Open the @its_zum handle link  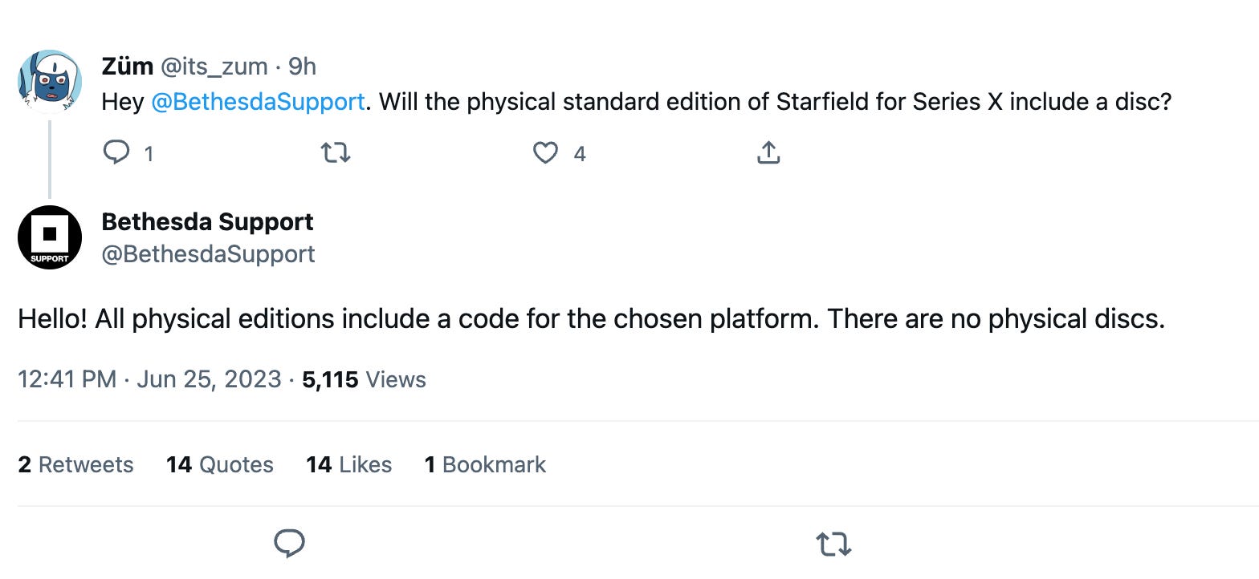click(x=214, y=66)
